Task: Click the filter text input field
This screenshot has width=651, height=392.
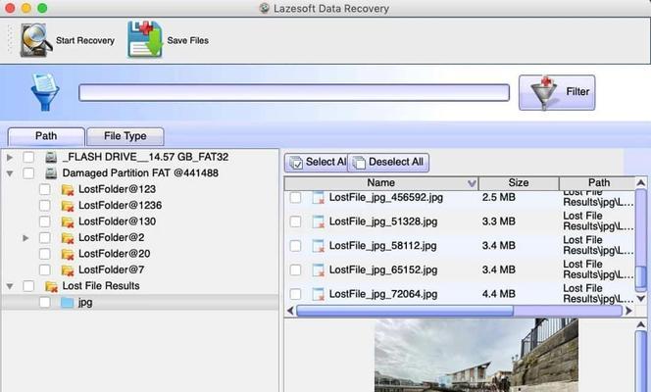Action: pos(294,92)
